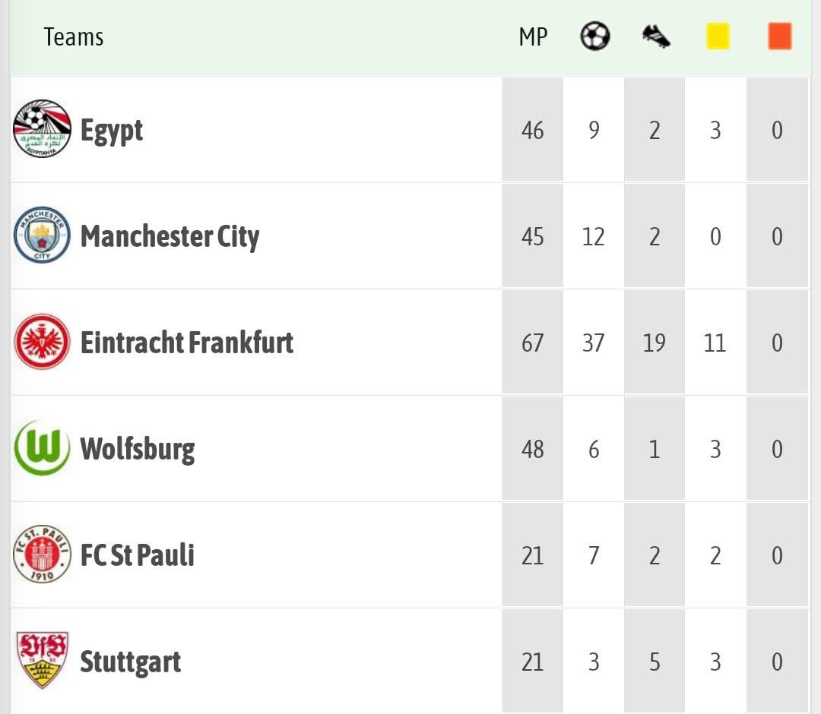Click the Stuttgart club crest
The width and height of the screenshot is (821, 714).
43,660
